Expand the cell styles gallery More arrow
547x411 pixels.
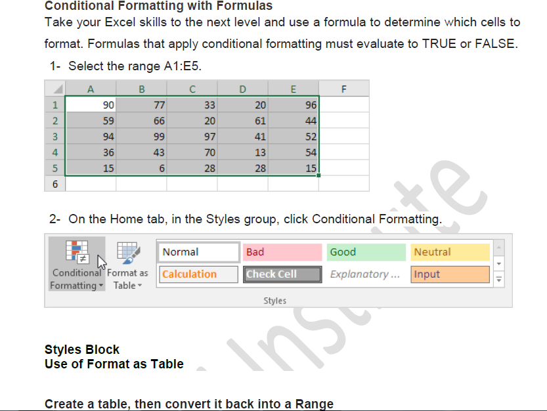click(498, 278)
